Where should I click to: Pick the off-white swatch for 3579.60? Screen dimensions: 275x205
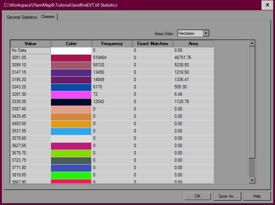71,139
